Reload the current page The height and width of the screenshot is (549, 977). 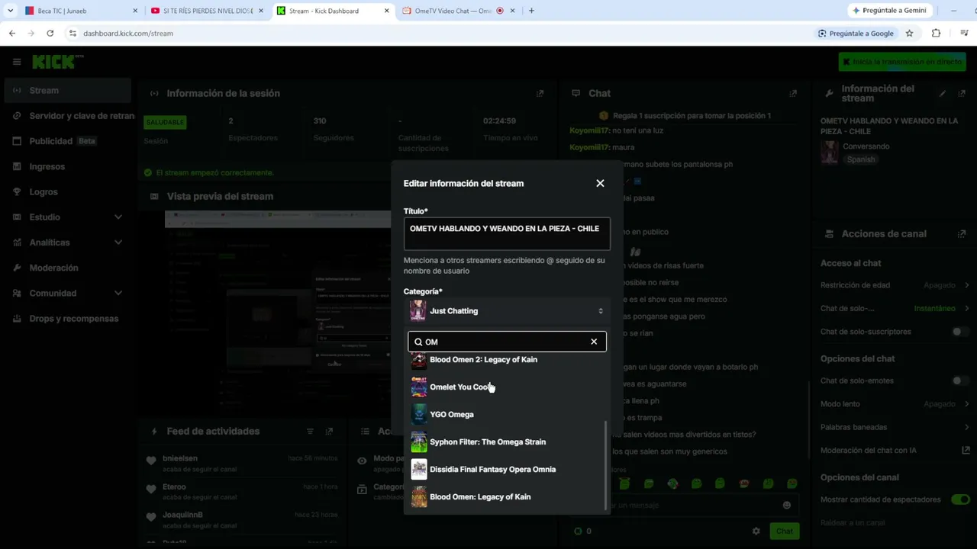pos(50,34)
